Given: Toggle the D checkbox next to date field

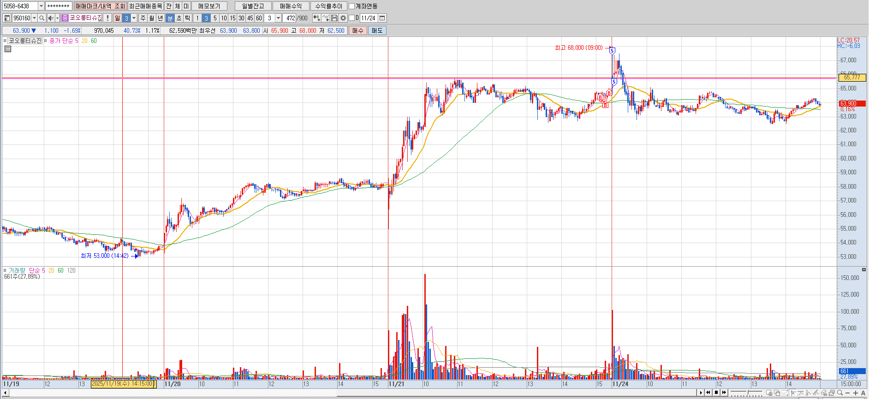Looking at the screenshot, I should (x=351, y=18).
